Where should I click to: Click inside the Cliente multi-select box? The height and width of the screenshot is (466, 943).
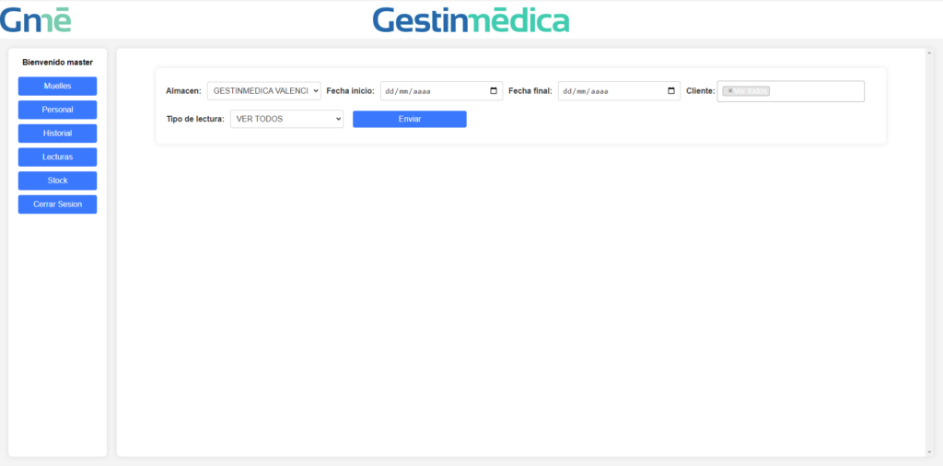click(x=791, y=91)
